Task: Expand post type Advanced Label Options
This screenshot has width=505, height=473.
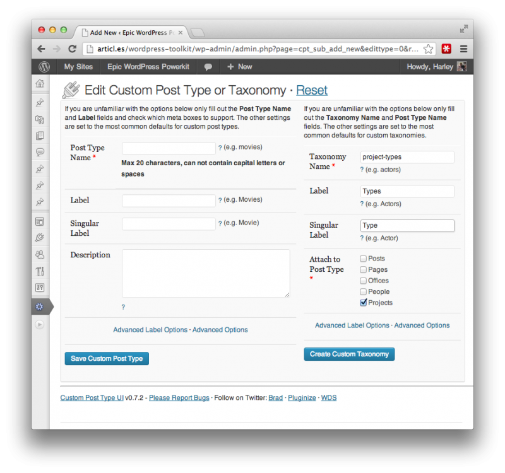Action: pyautogui.click(x=150, y=330)
